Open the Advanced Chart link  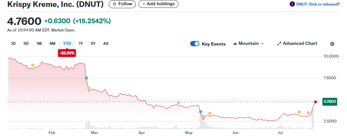click(298, 43)
